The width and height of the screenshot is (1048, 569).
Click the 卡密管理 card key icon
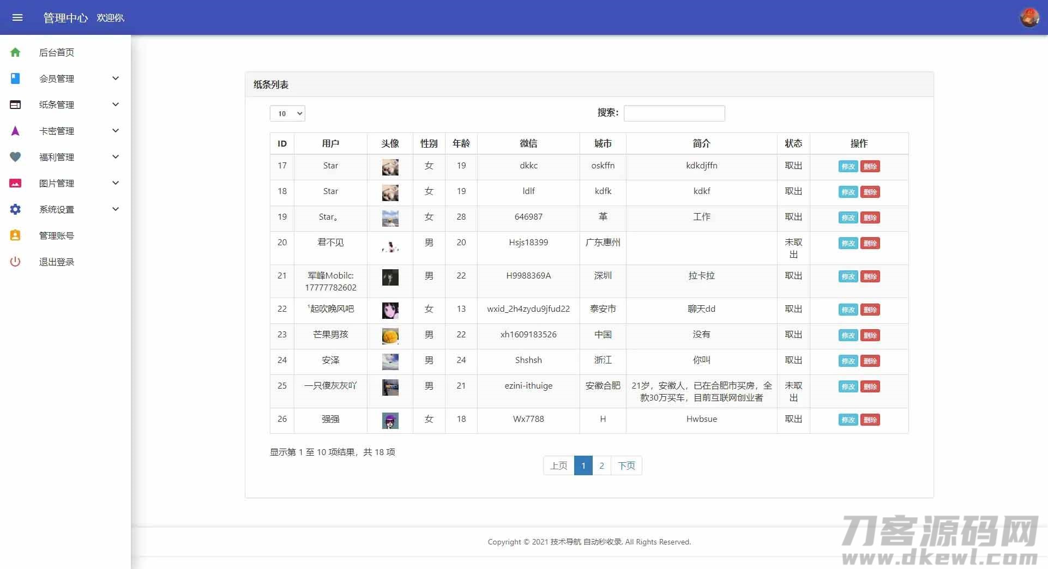[15, 130]
